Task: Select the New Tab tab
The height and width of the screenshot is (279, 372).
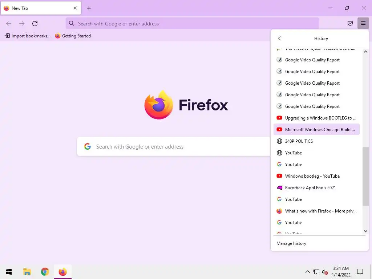Action: click(41, 8)
